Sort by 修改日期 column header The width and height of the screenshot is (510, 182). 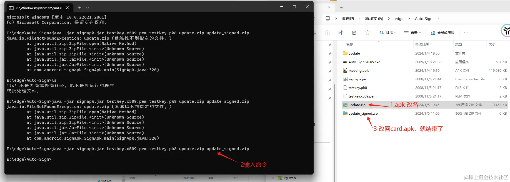pos(422,44)
